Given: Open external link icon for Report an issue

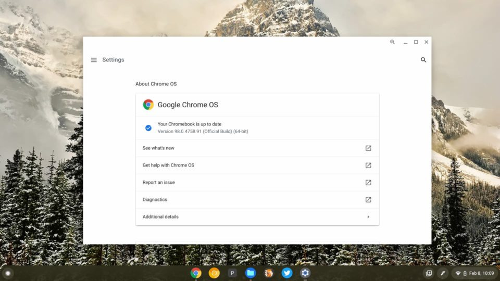Looking at the screenshot, I should tap(368, 183).
